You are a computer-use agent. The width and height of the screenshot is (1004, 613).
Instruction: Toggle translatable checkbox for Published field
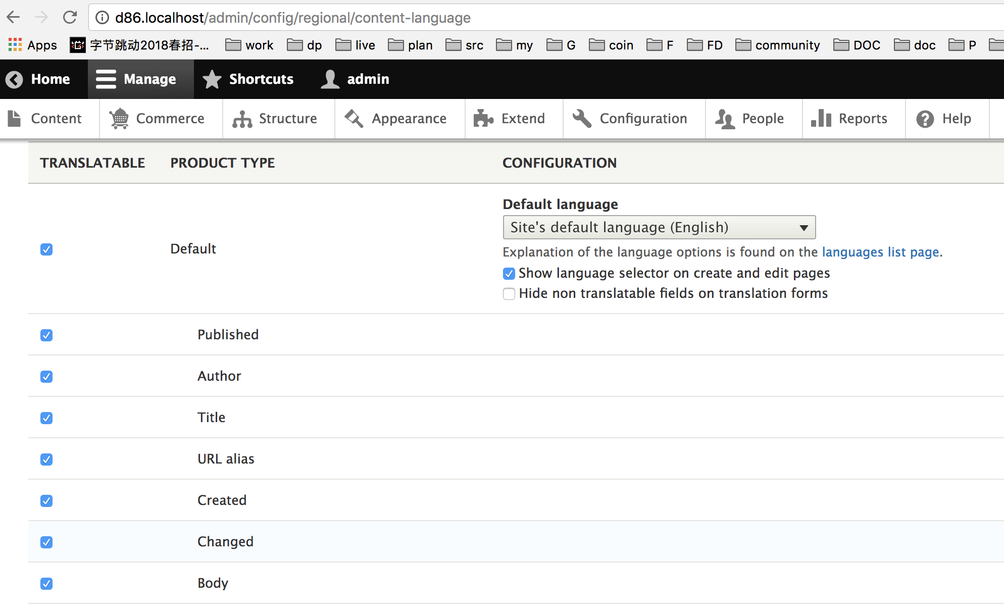tap(46, 335)
